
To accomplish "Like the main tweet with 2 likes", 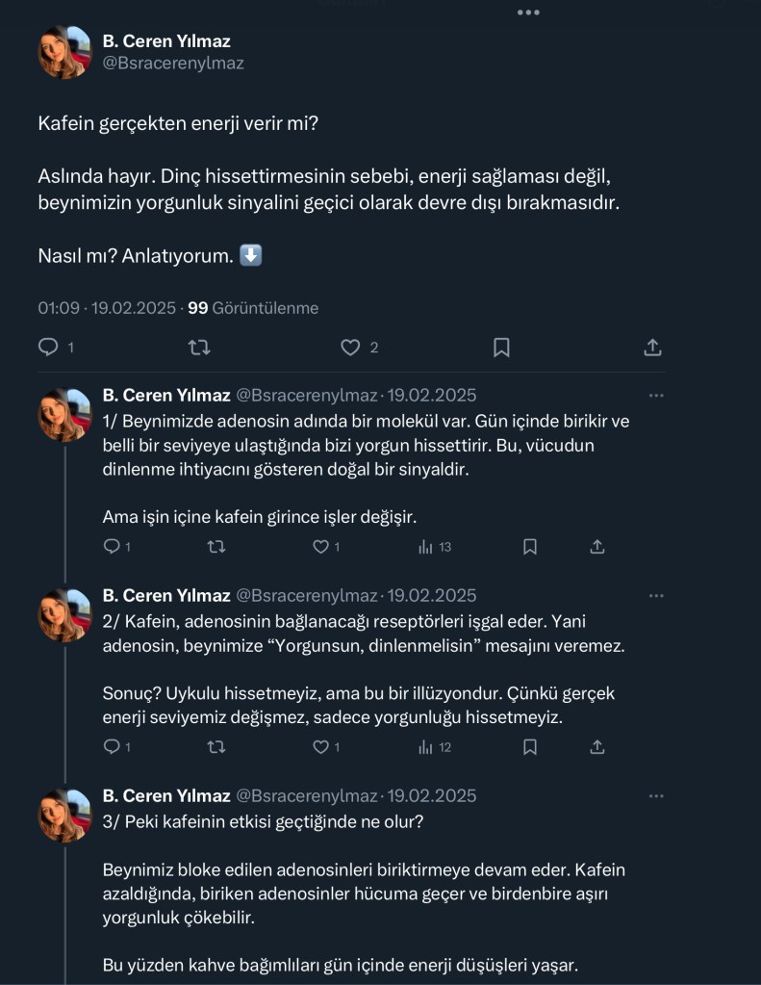I will 351,348.
